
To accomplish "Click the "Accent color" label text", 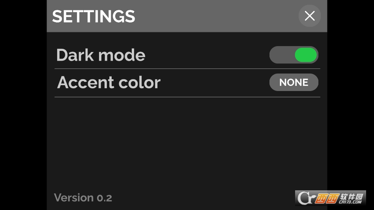I will point(109,82).
